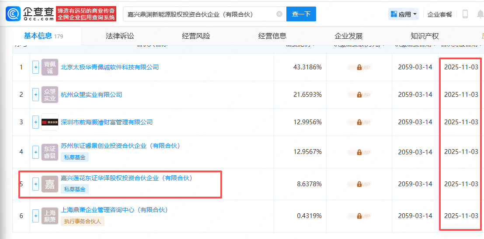484x239 pixels.
Task: Switch to the 基本信息 tab
Action: tap(43, 36)
